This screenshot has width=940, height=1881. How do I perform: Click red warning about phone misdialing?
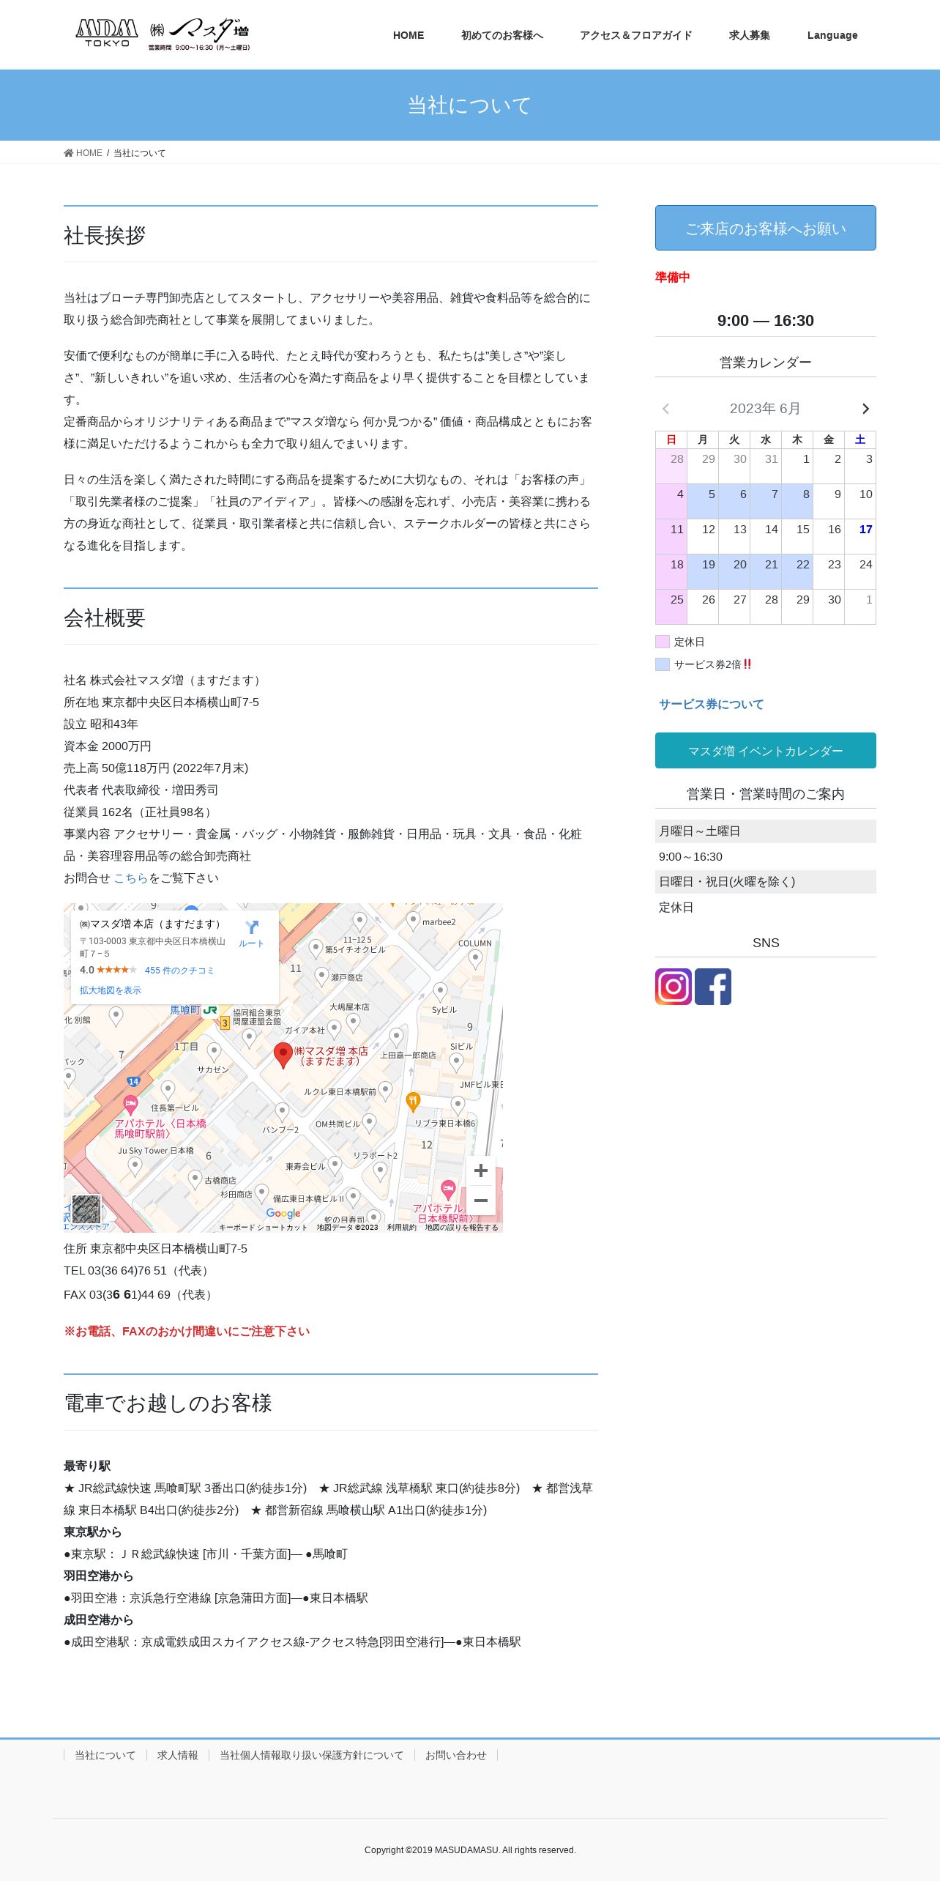187,1331
